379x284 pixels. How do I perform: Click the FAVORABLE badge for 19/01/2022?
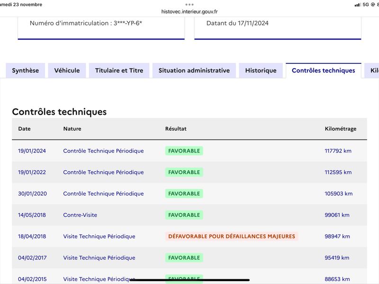(x=184, y=172)
